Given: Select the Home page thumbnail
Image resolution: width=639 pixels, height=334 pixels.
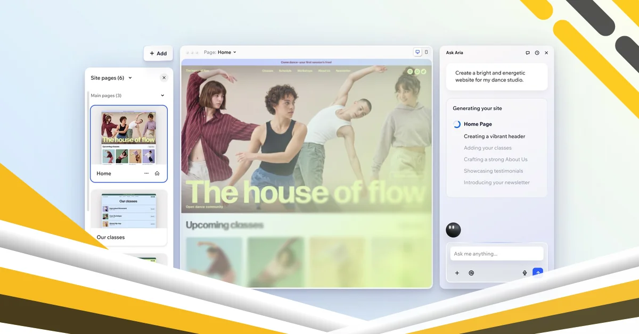Looking at the screenshot, I should 128,137.
